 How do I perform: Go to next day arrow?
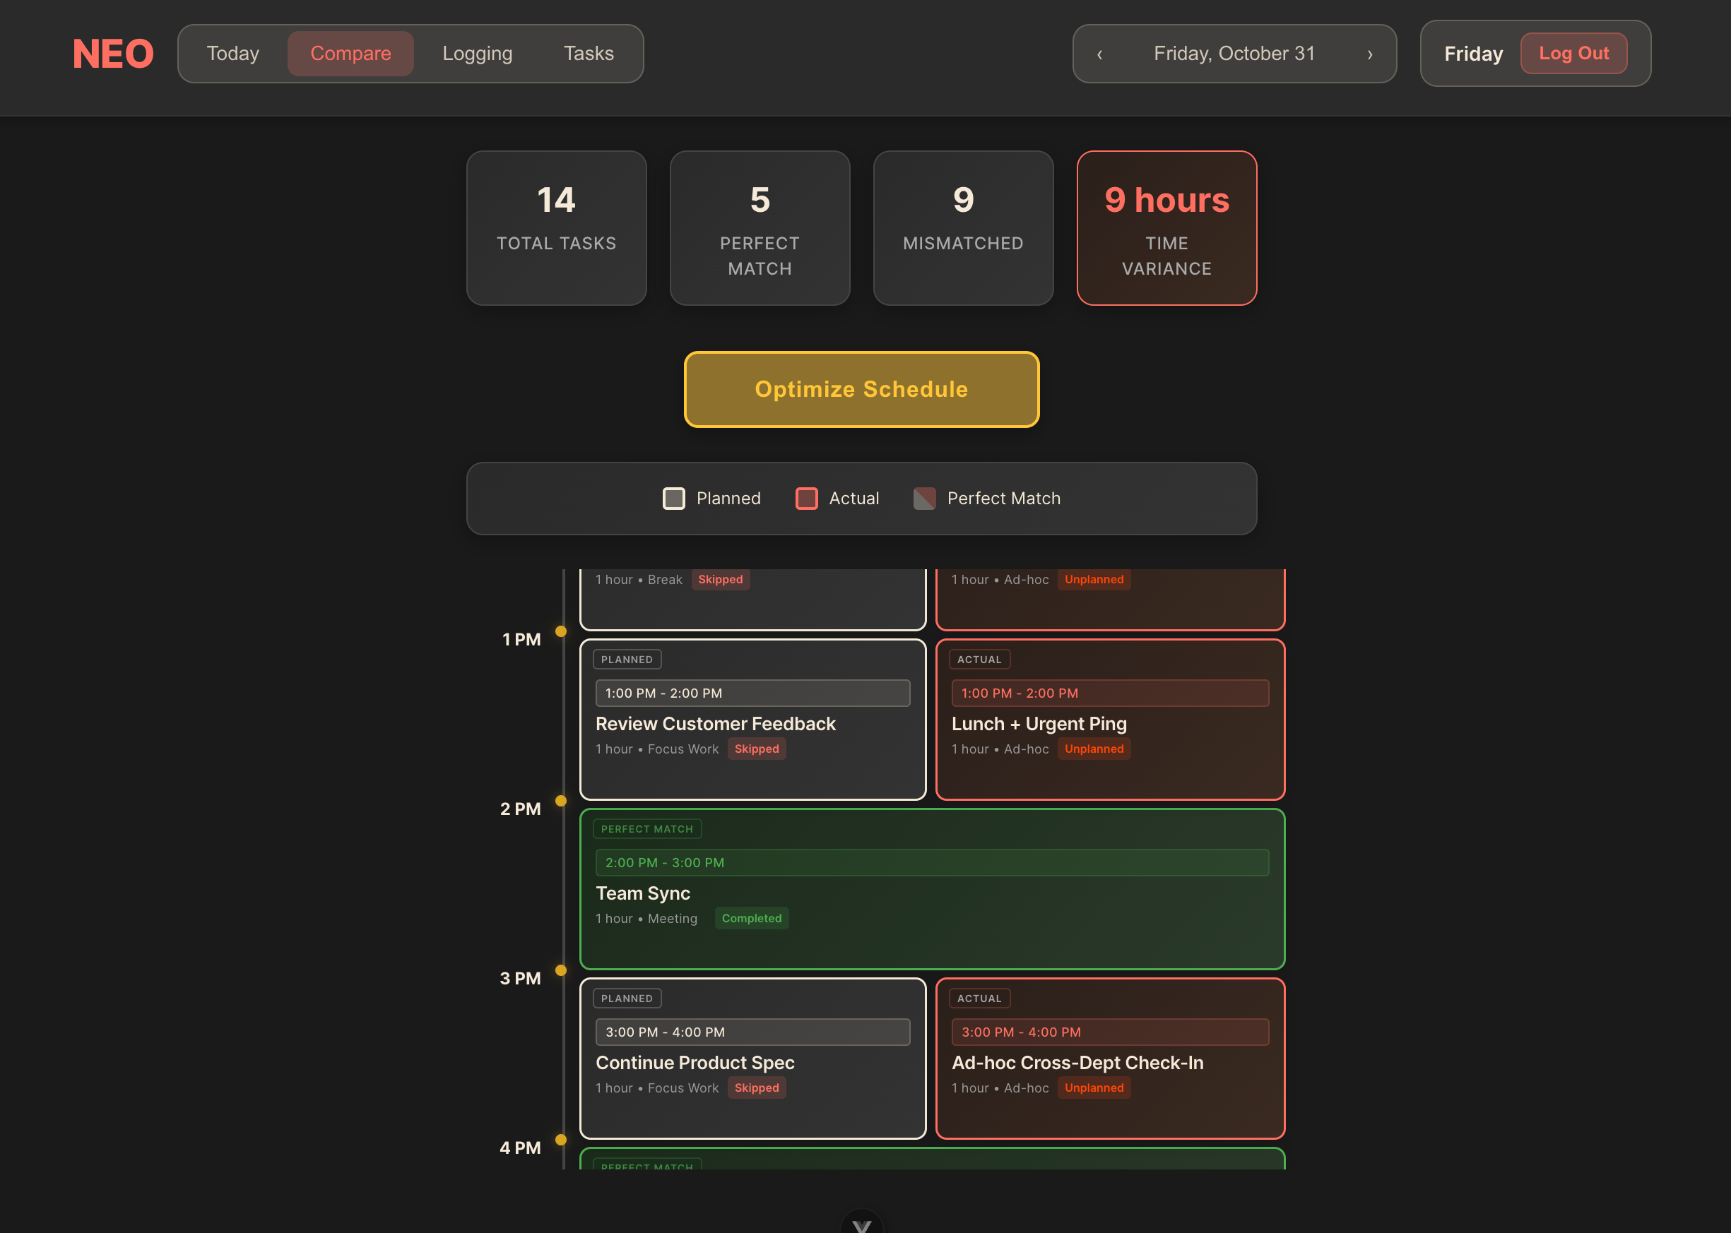1369,54
